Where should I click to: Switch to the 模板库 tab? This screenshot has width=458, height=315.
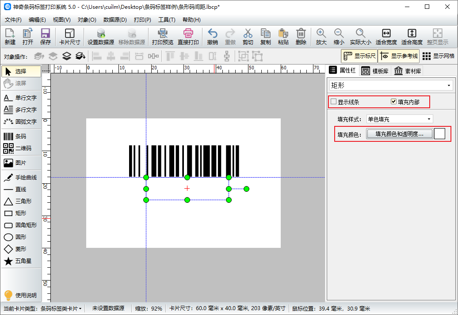374,71
